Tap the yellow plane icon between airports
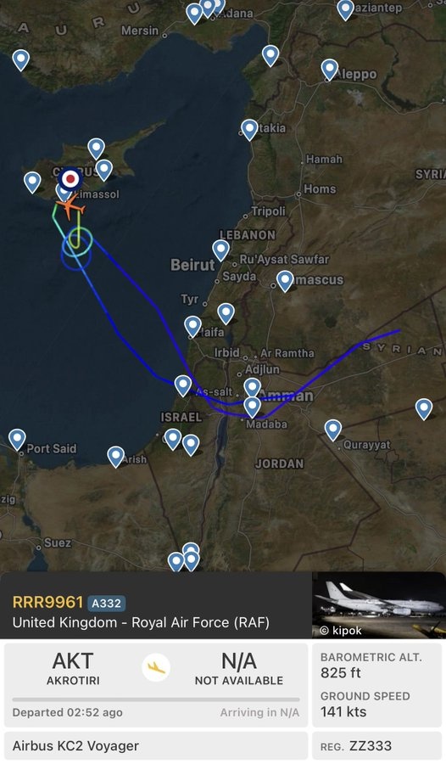Viewport: 446px width, 764px height. (x=156, y=667)
